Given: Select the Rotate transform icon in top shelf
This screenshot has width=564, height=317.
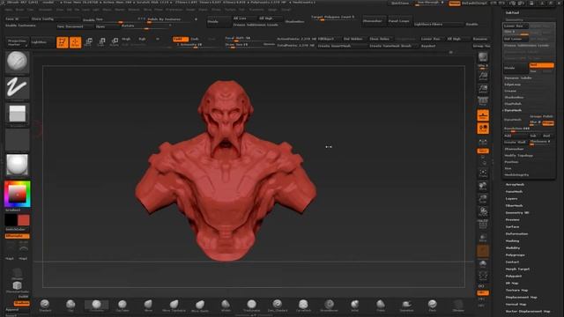Looking at the screenshot, I should coord(115,42).
